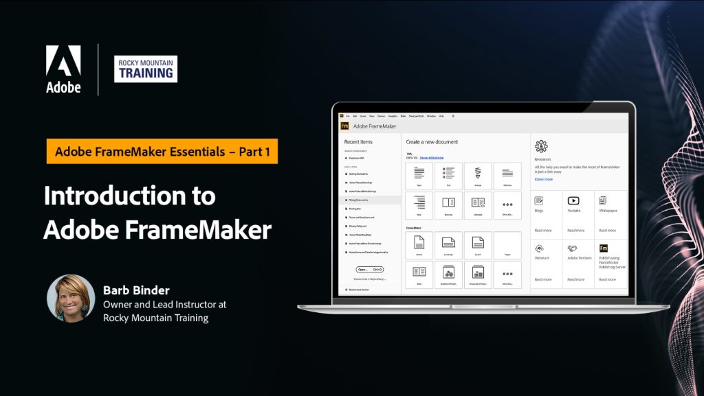Click Read more under Webinars
The image size is (704, 396).
pos(543,279)
